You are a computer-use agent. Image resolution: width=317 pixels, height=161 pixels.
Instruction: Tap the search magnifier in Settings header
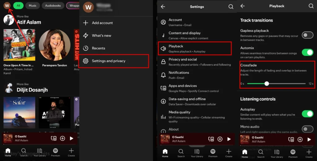(x=231, y=7)
